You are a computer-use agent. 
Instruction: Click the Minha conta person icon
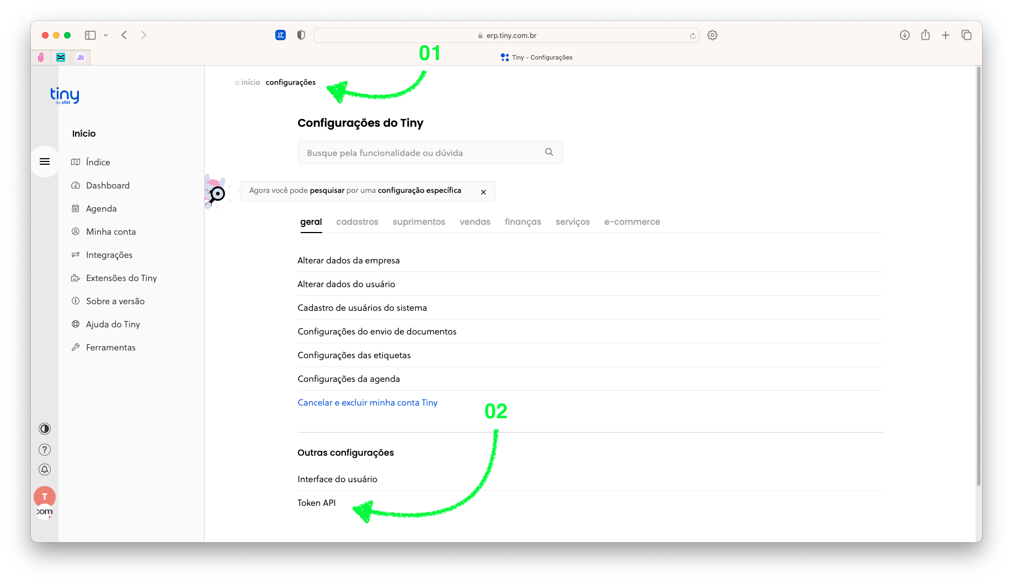point(76,231)
